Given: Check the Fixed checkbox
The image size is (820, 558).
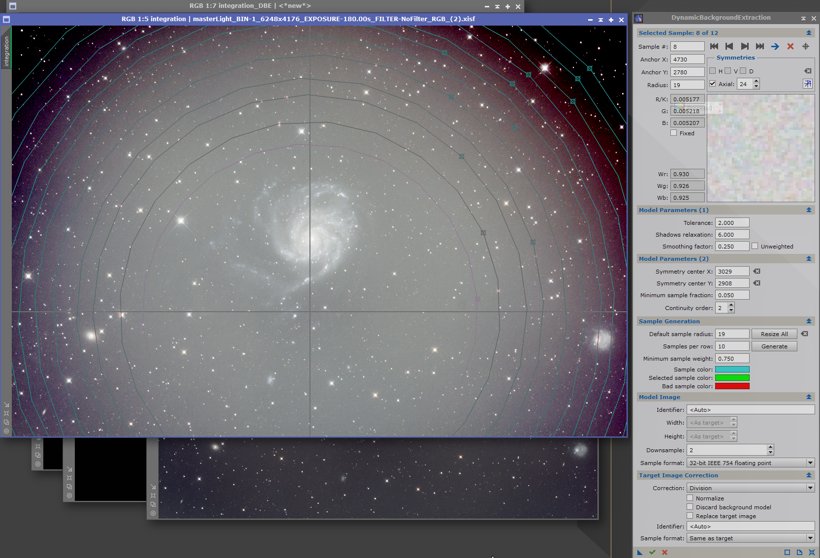Looking at the screenshot, I should pyautogui.click(x=673, y=133).
